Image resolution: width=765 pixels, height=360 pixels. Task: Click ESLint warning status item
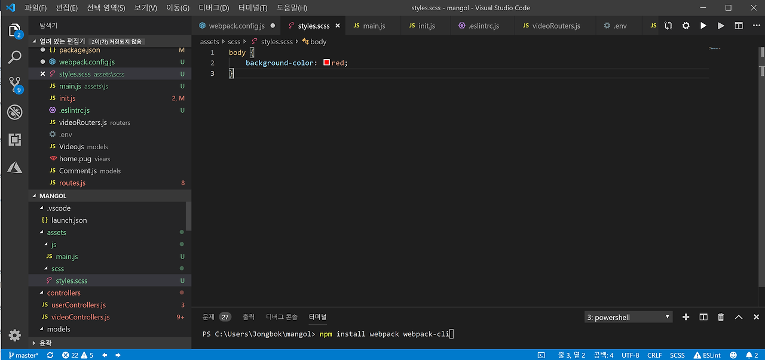(707, 355)
